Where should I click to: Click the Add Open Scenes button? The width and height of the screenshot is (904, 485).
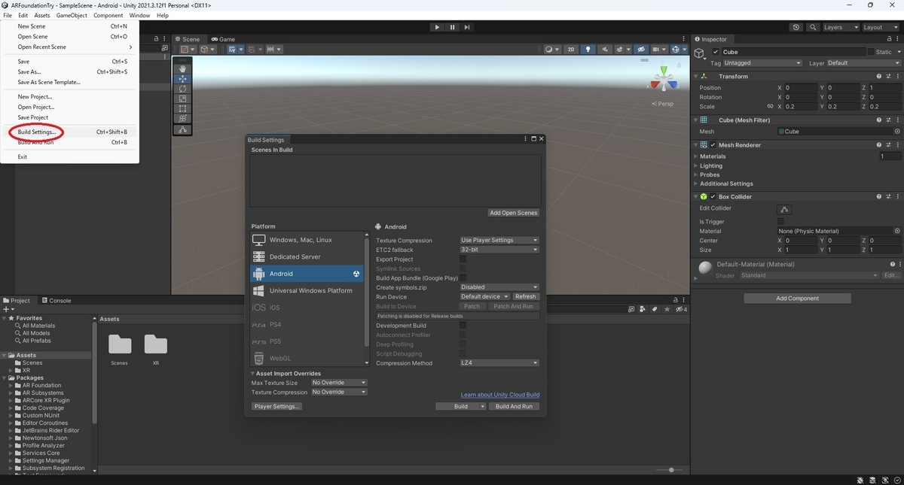click(513, 213)
